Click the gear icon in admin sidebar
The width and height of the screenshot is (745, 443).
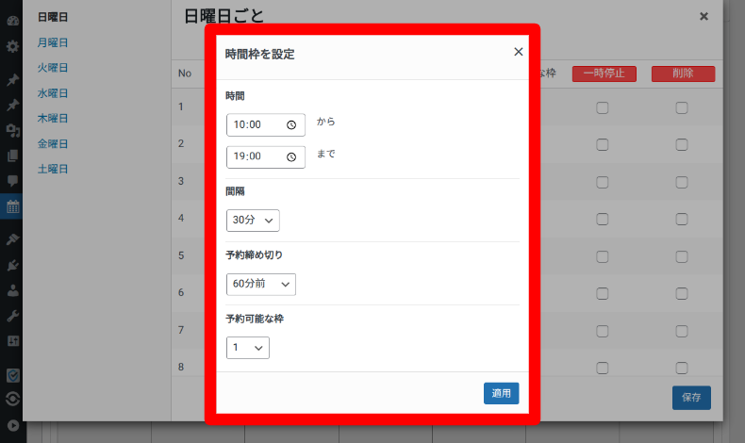13,46
